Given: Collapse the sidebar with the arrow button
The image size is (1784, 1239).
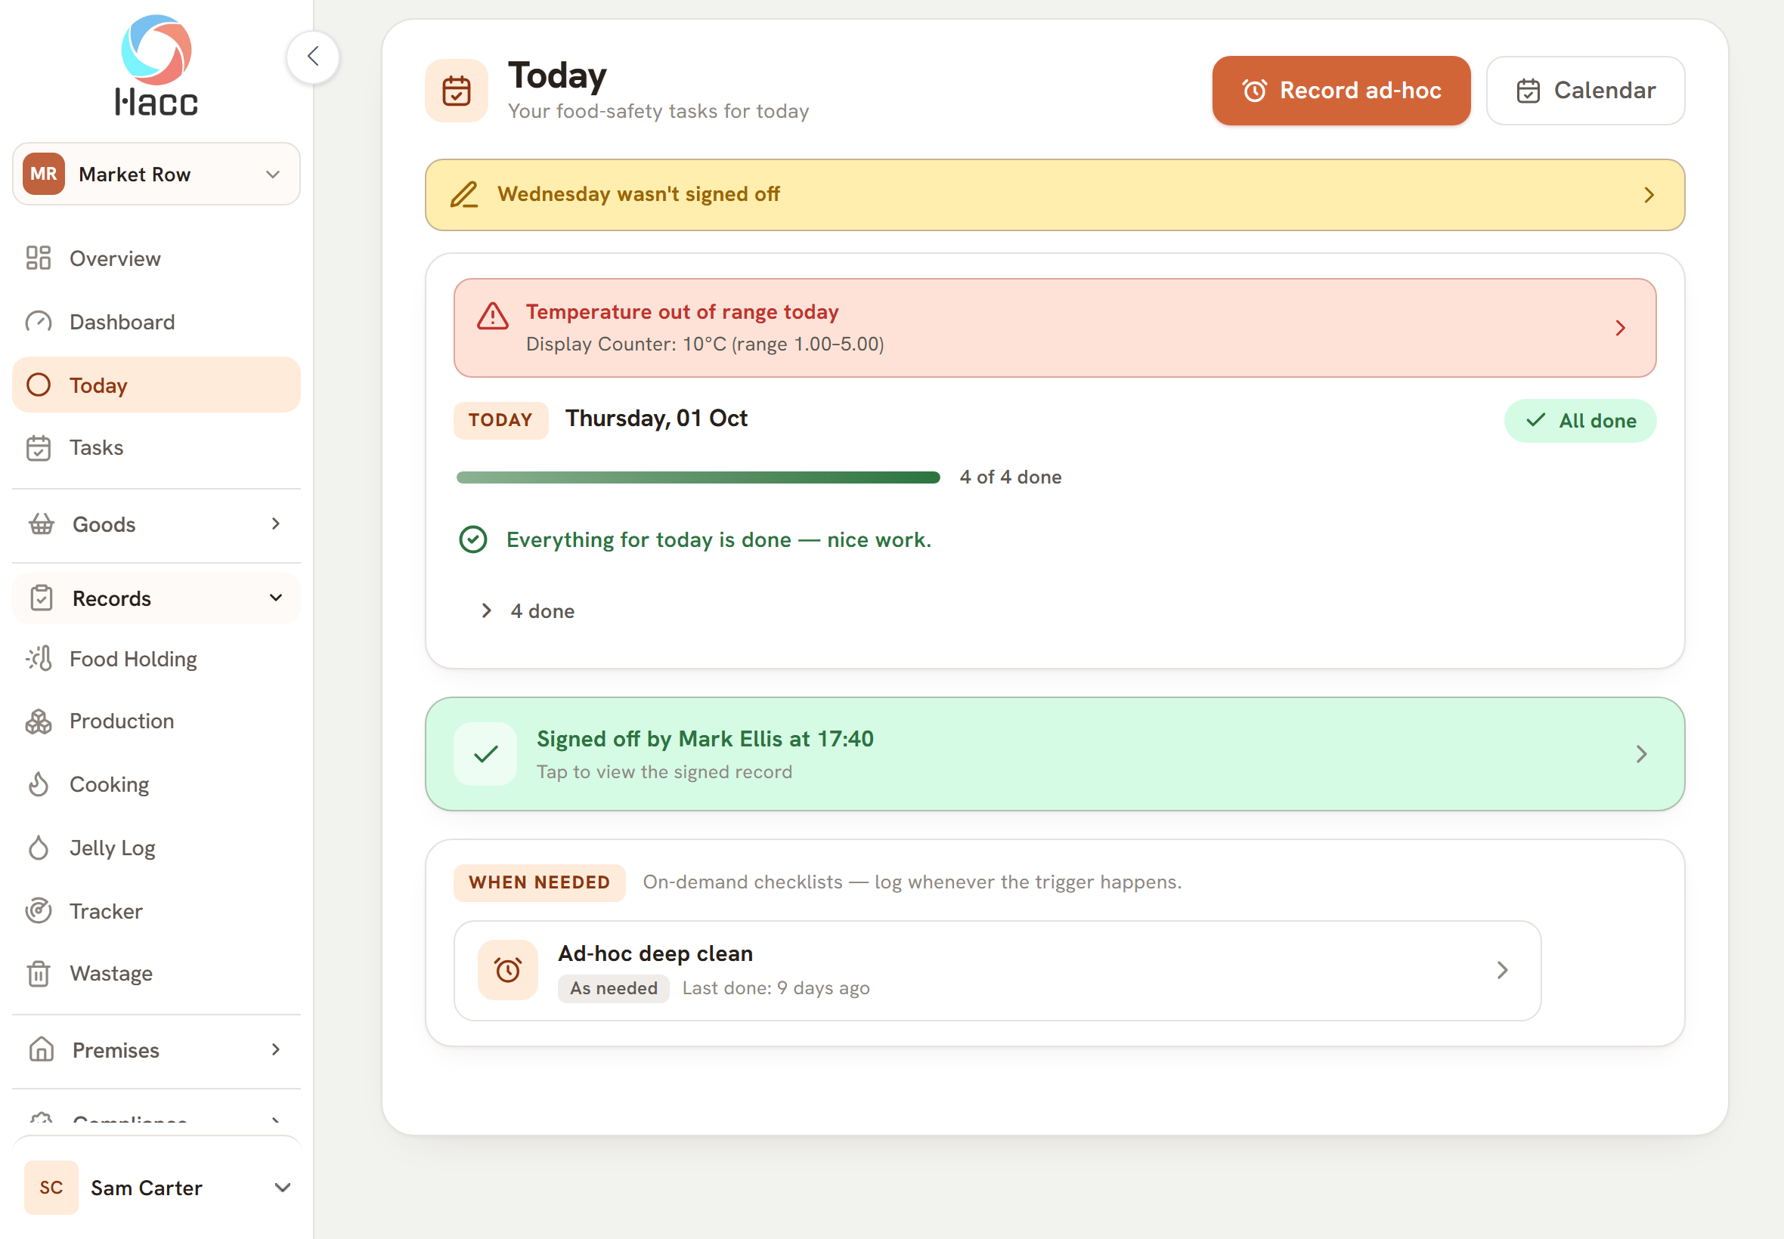Looking at the screenshot, I should click(x=313, y=57).
